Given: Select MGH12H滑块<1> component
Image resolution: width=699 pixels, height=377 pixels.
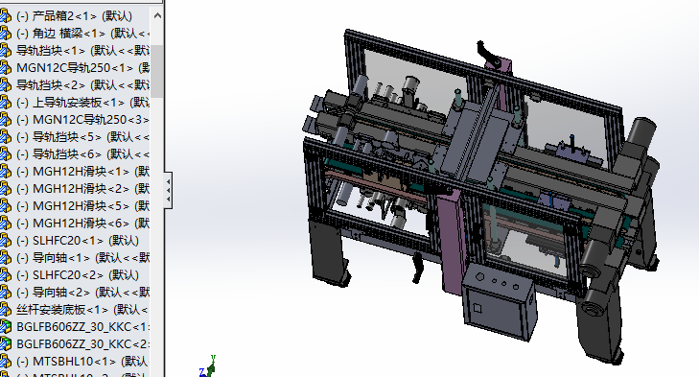Looking at the screenshot, I should [x=82, y=172].
